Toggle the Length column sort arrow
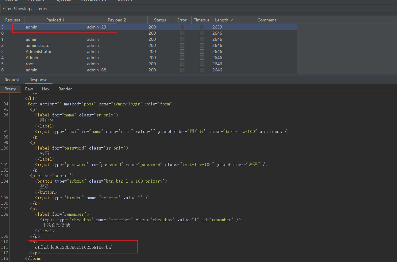397x262 pixels. 231,20
